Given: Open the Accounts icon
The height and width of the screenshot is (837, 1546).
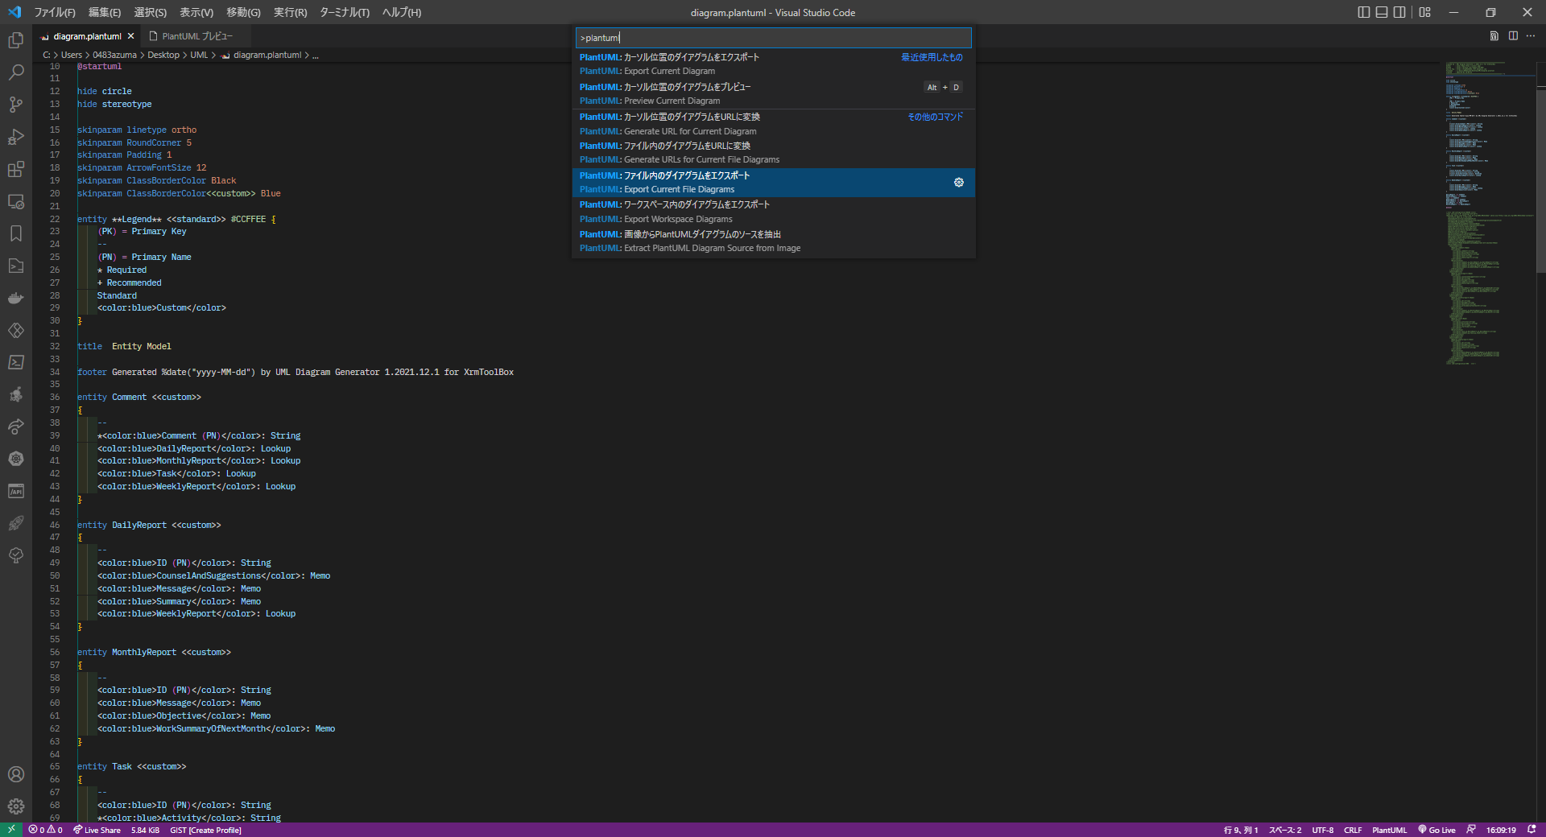Looking at the screenshot, I should click(15, 774).
